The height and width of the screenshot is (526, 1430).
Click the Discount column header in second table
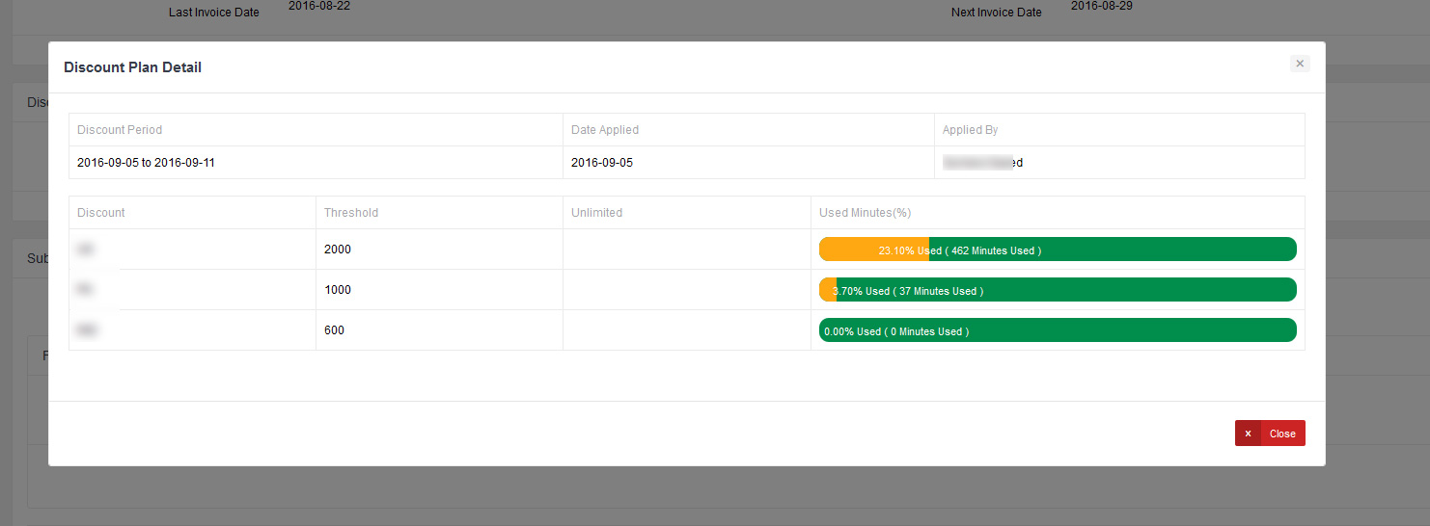[101, 213]
